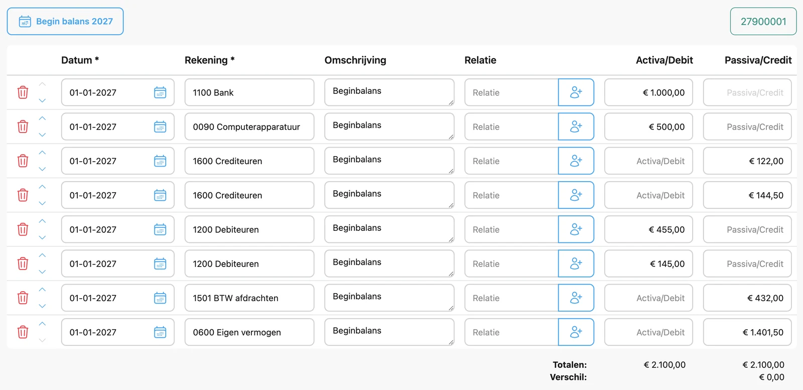Click the Passiva/Credit column header
803x390 pixels.
coord(758,60)
